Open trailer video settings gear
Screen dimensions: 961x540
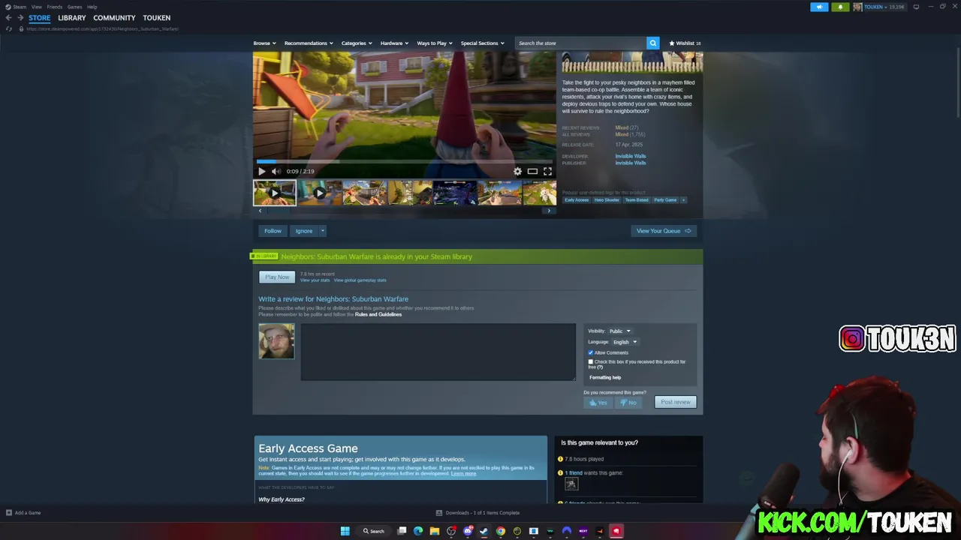tap(517, 171)
